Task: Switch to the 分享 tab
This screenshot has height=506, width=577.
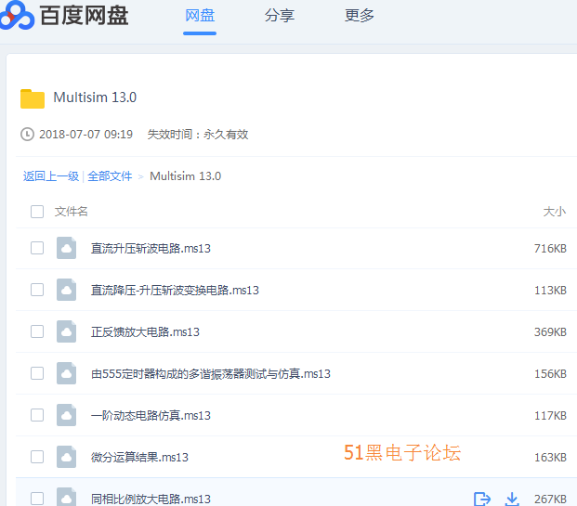Action: 280,16
